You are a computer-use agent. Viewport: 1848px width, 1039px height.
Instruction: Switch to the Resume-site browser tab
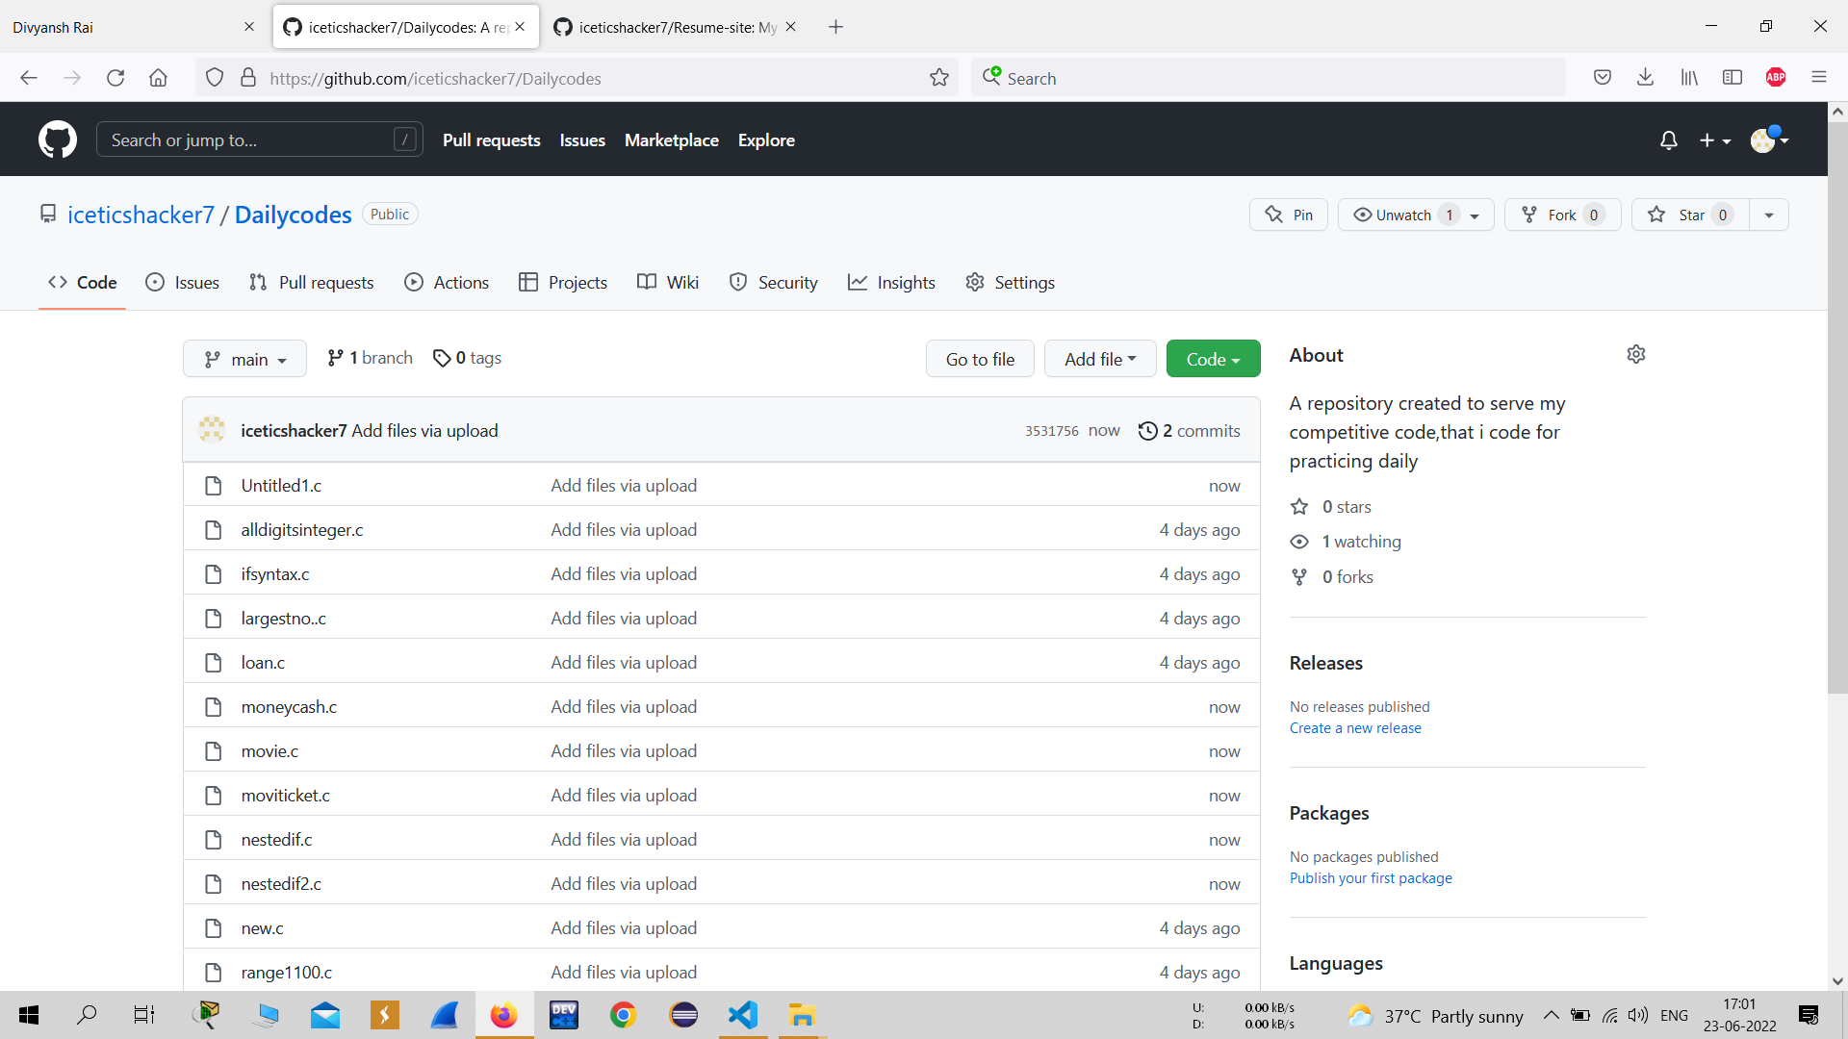pos(676,27)
